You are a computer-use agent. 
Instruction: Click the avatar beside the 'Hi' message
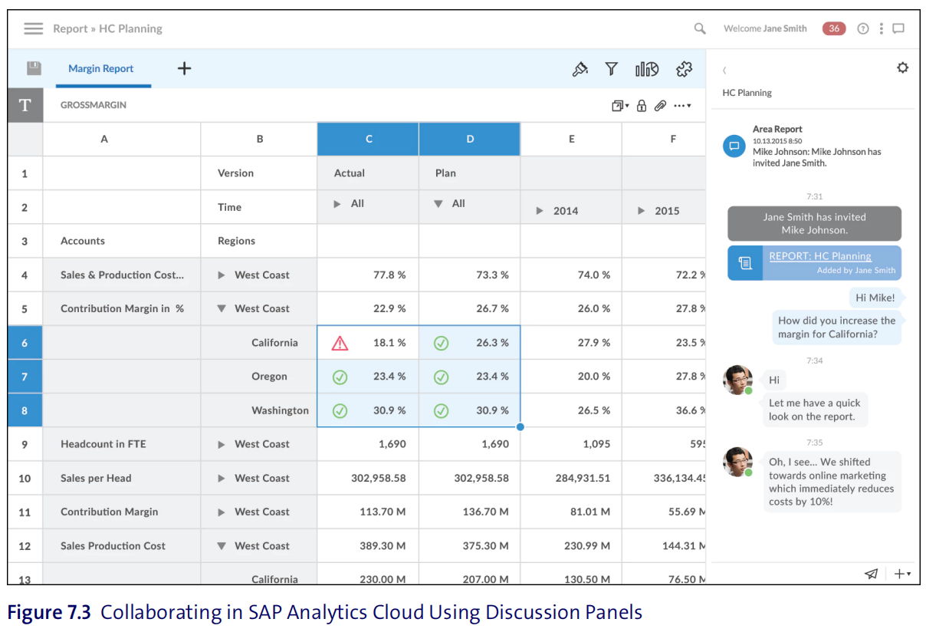(737, 380)
